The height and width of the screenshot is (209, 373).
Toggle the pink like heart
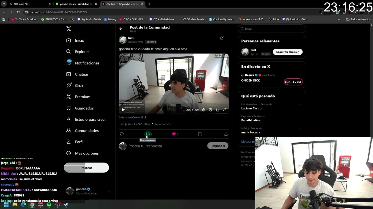[x=174, y=134]
